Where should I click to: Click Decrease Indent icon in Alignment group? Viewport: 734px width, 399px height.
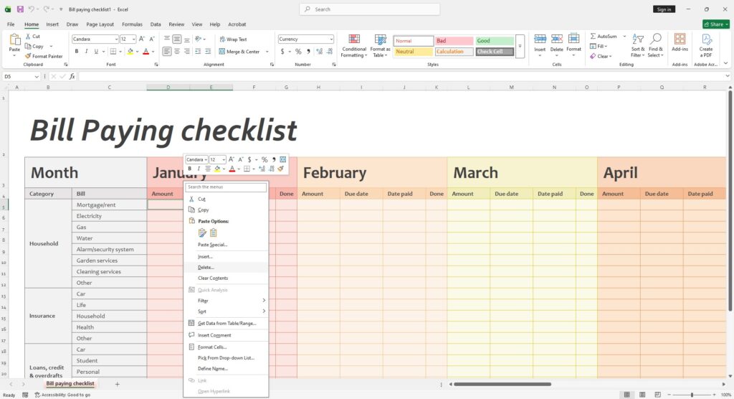pyautogui.click(x=198, y=51)
